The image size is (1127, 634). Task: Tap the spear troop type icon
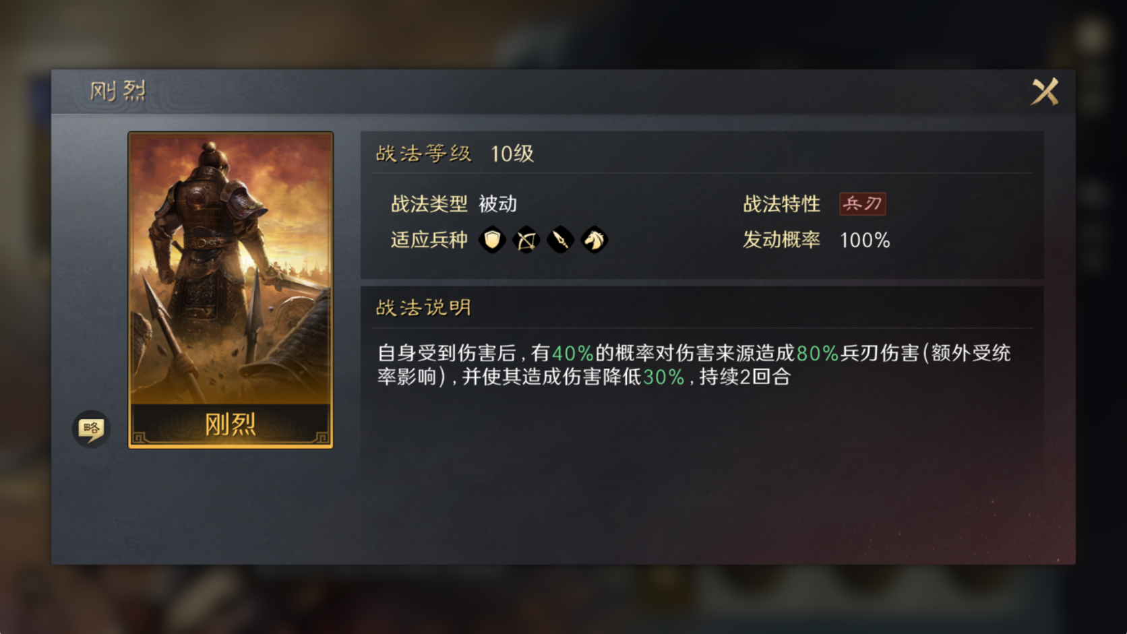tap(560, 240)
